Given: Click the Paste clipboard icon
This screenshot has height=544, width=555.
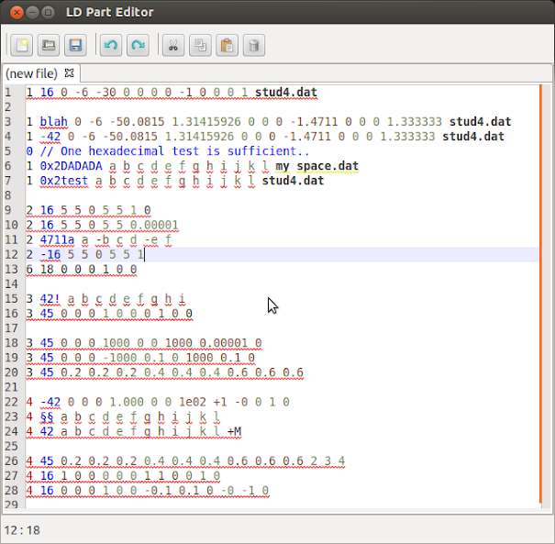Looking at the screenshot, I should (227, 45).
